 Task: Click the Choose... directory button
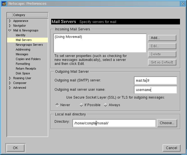[167, 123]
